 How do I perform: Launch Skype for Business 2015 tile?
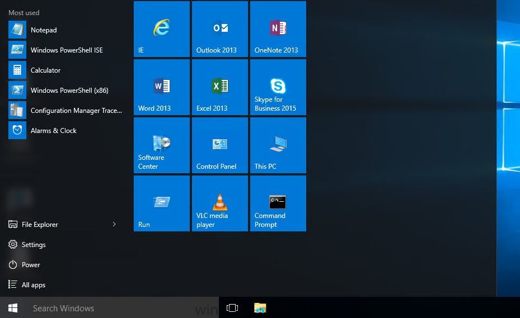click(x=278, y=87)
